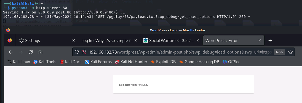Click the terminal python3 http.server command line
Screen dimensions: 302x103
tap(39, 8)
